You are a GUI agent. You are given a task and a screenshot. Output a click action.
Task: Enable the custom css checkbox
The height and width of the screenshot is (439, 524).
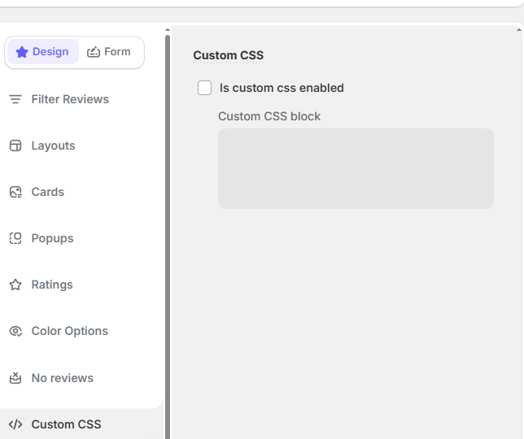click(205, 88)
